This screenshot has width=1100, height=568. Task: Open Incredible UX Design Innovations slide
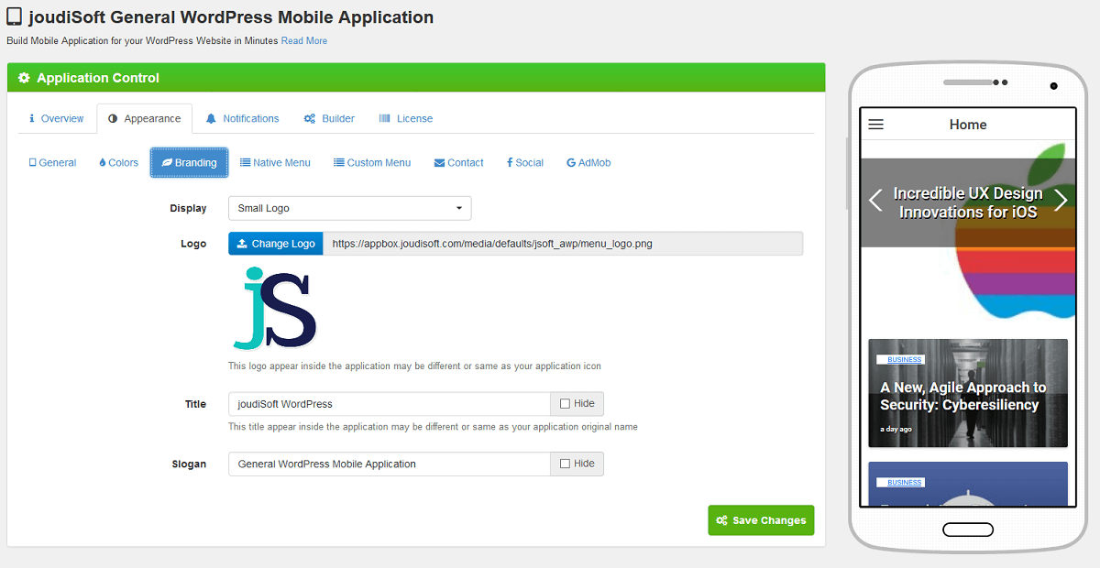tap(968, 202)
